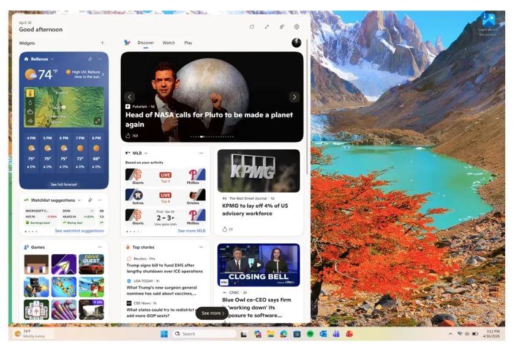523x349 pixels.
Task: Open 'KPMG to lay off 4% of US' headline
Action: click(255, 210)
